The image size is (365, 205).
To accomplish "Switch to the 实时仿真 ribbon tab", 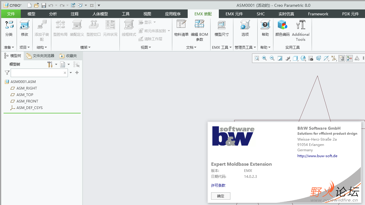I will [286, 14].
